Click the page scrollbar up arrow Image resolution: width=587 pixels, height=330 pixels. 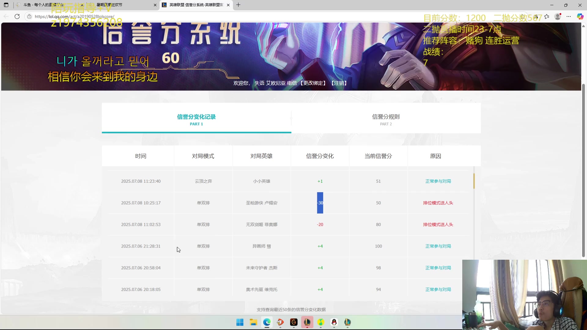pos(583,26)
